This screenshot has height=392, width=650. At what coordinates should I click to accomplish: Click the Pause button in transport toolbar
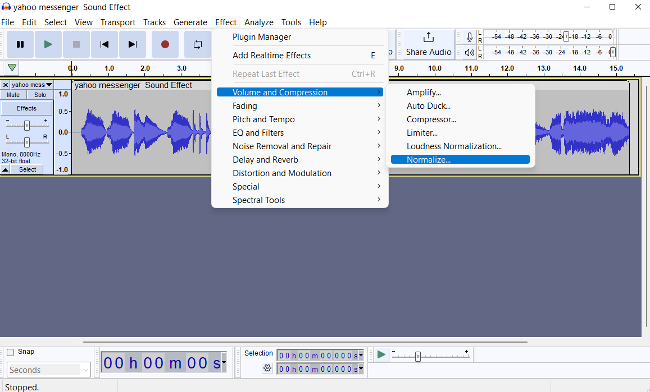click(x=20, y=44)
